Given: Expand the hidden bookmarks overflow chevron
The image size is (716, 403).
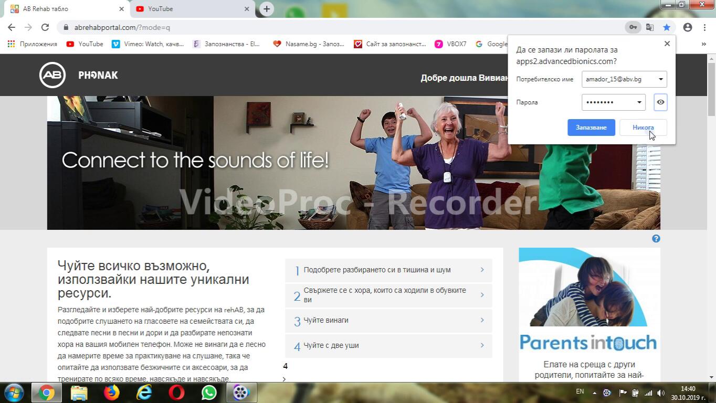Looking at the screenshot, I should pos(703,44).
